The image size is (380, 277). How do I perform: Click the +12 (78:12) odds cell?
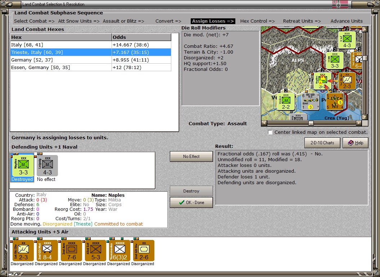pos(141,67)
